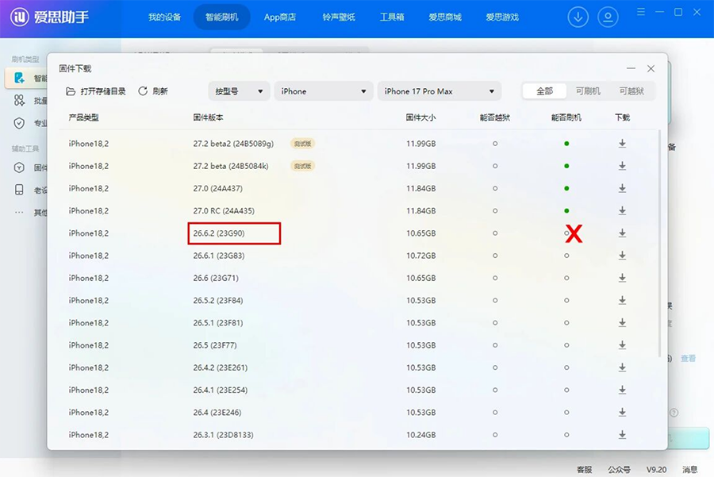714x477 pixels.
Task: Download firmware 26.4.2 (23E261)
Action: [x=622, y=367]
